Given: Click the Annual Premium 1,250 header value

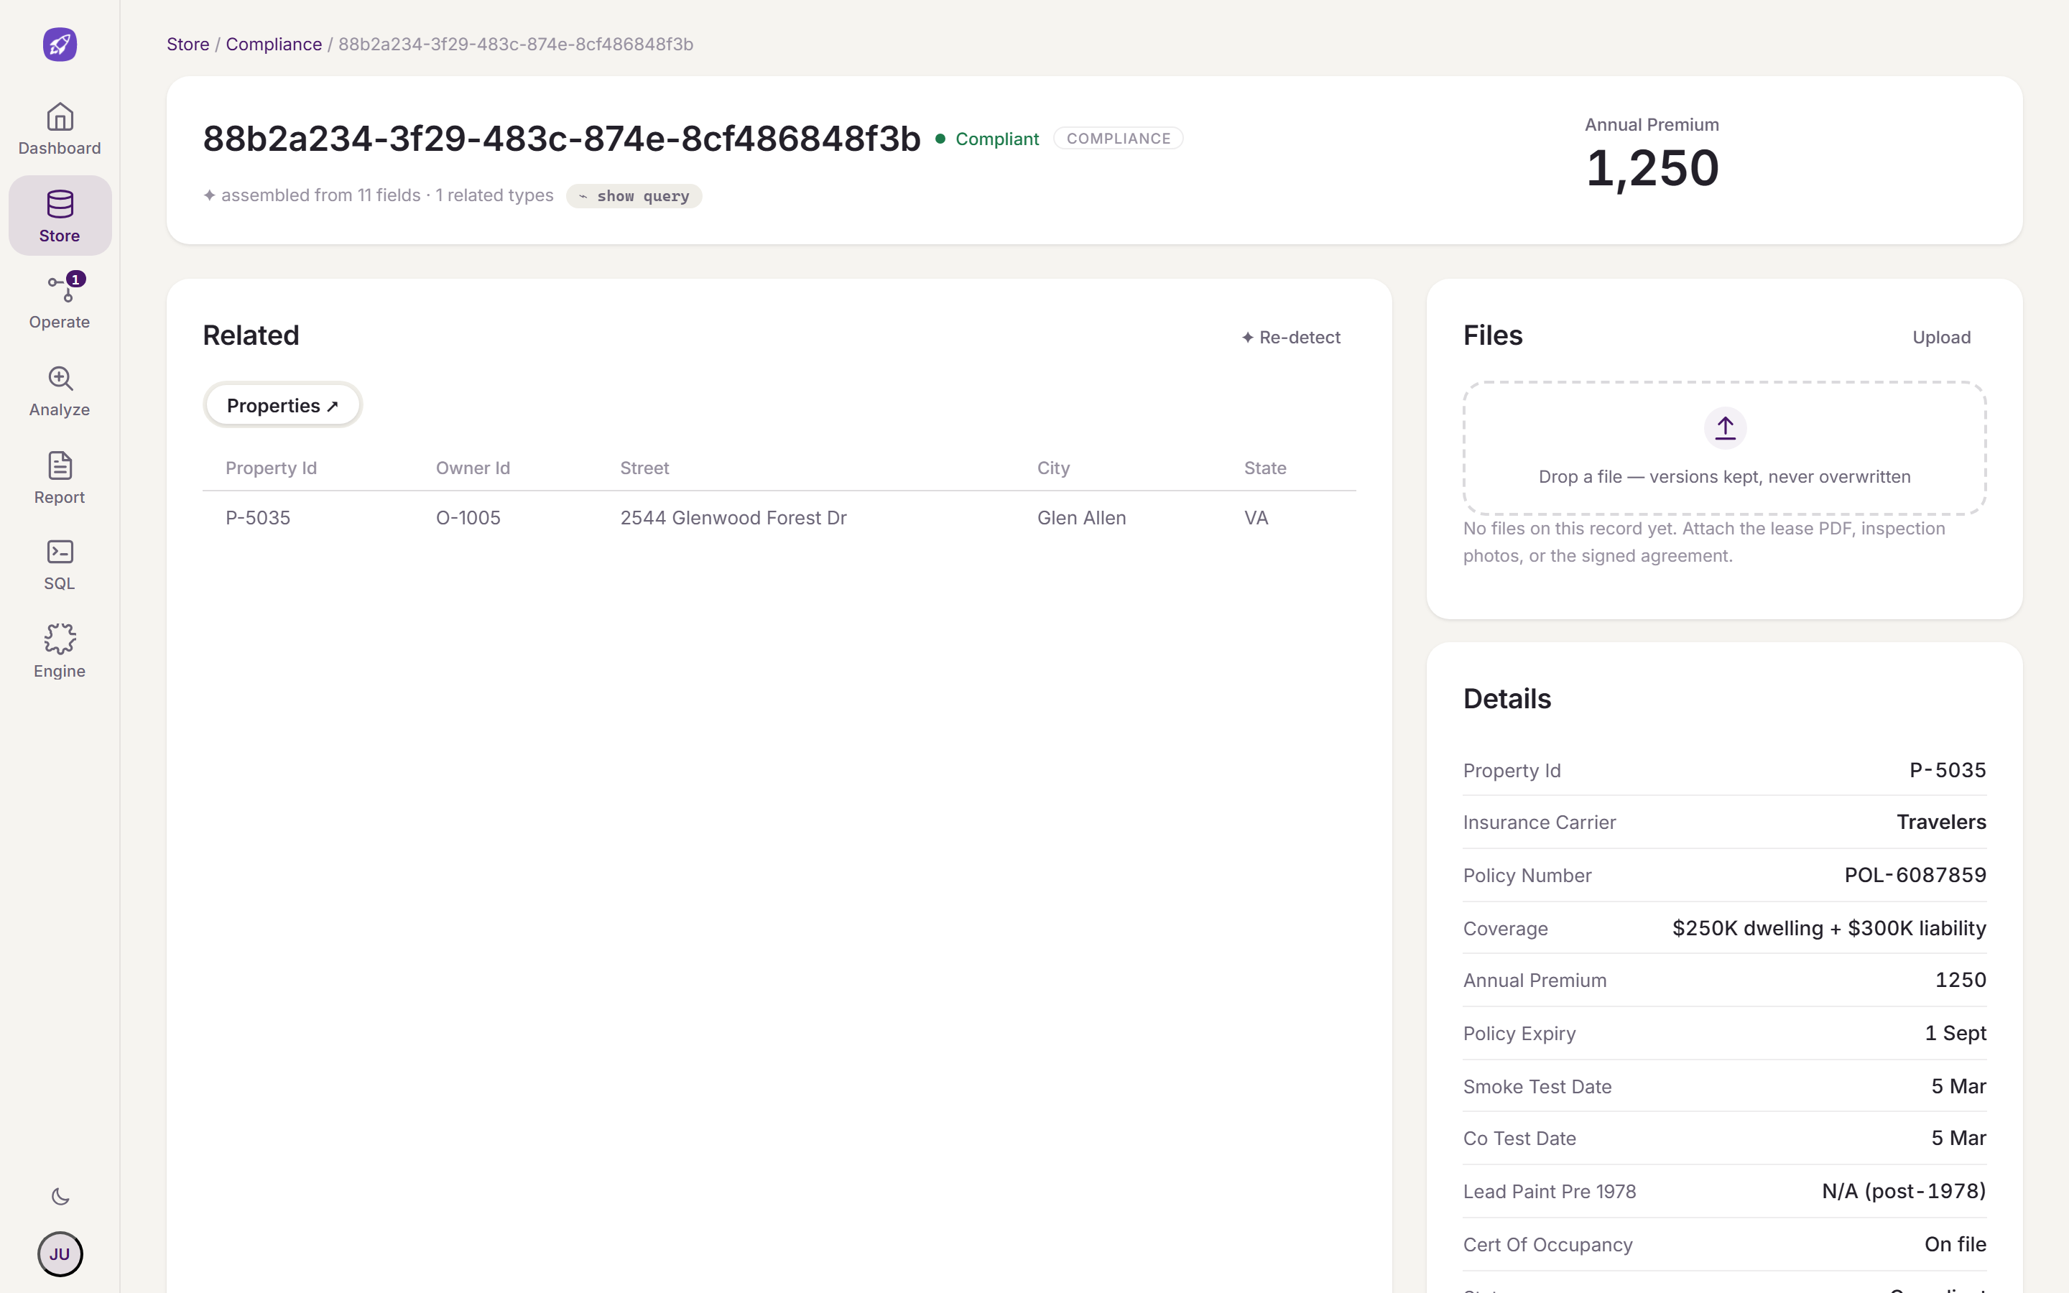Looking at the screenshot, I should (x=1652, y=167).
